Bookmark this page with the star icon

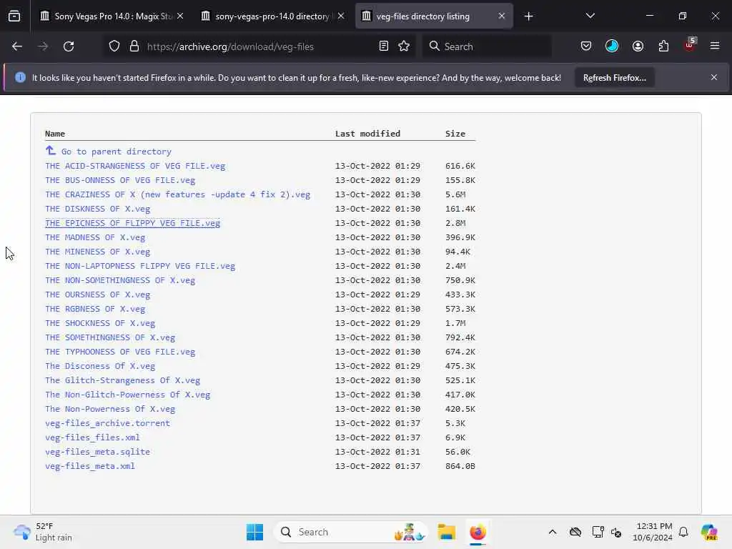pos(405,46)
